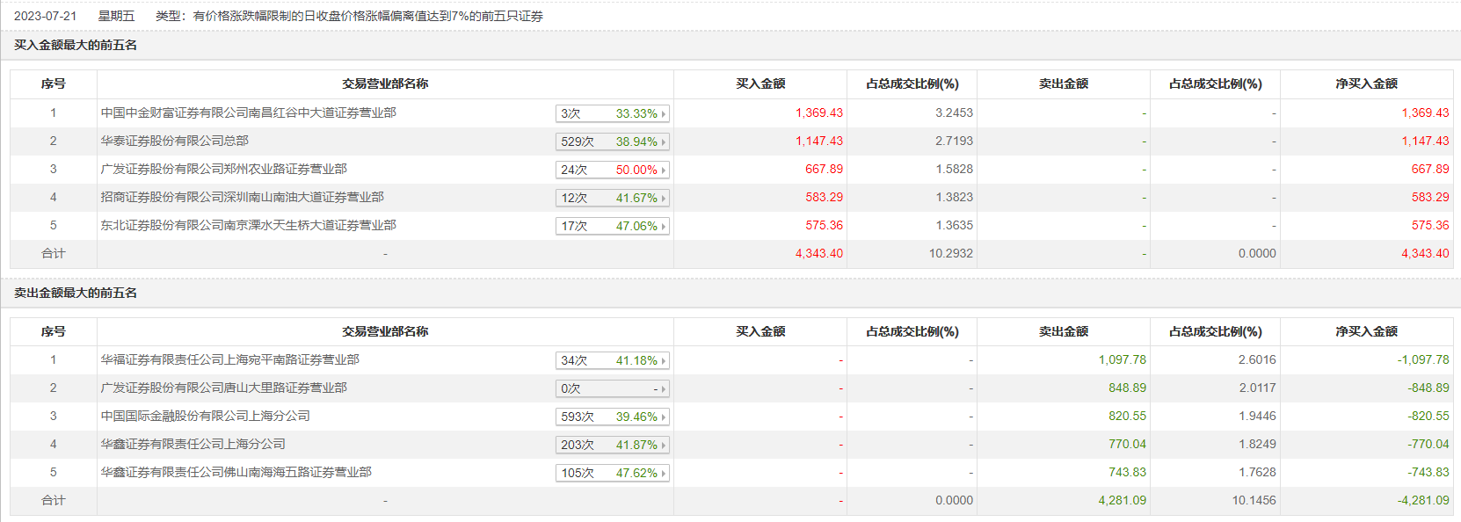This screenshot has width=1461, height=522.
Task: Expand the 24次 50.00% stats badge
Action: (664, 170)
